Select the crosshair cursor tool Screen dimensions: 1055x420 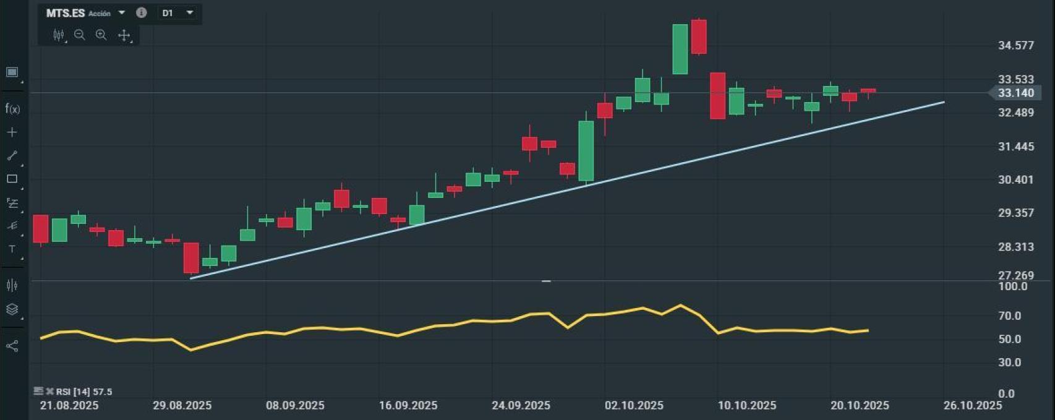point(12,132)
